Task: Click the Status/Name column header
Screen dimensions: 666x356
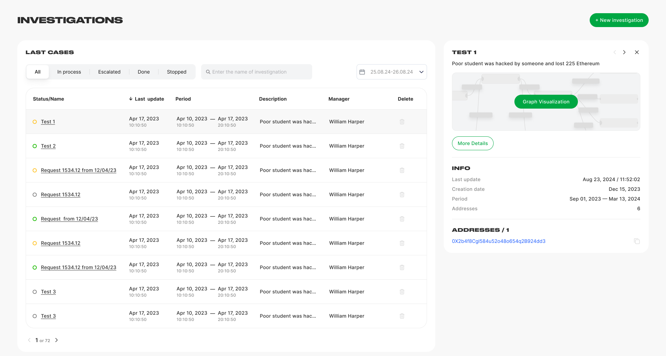Action: 49,99
